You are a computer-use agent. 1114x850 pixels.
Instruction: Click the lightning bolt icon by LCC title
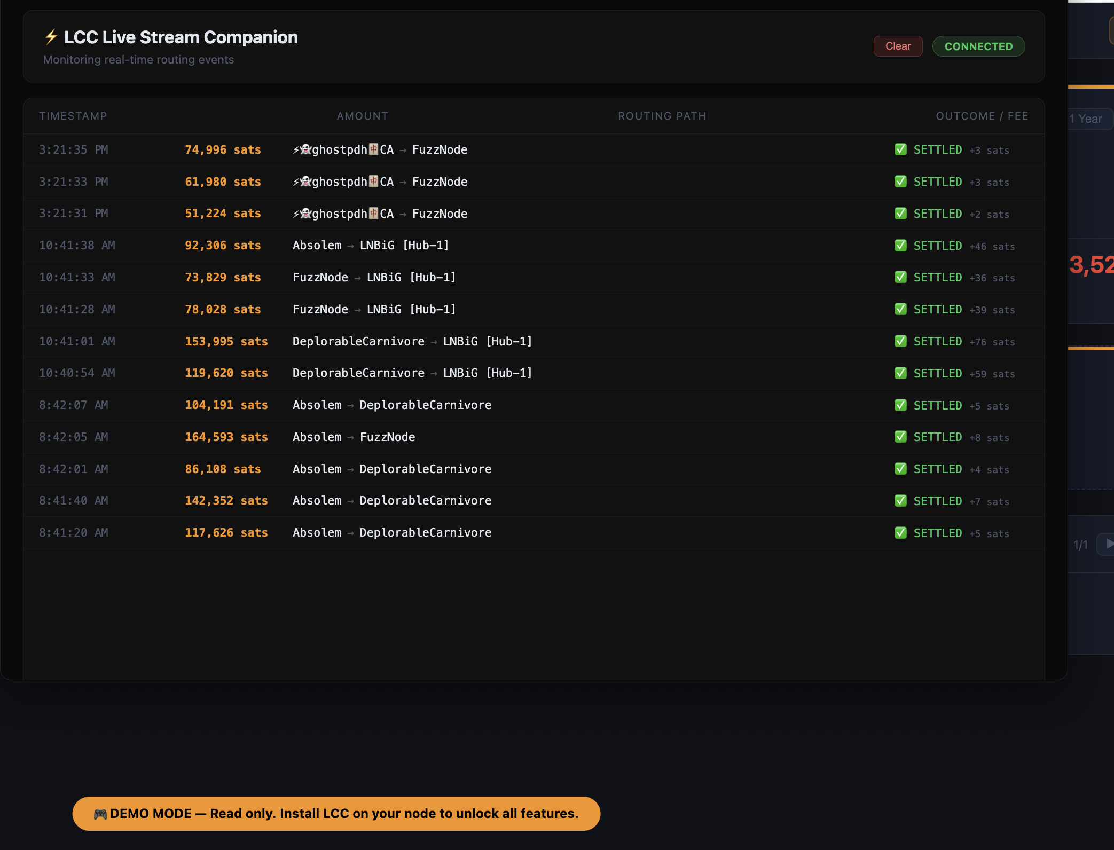pyautogui.click(x=51, y=37)
